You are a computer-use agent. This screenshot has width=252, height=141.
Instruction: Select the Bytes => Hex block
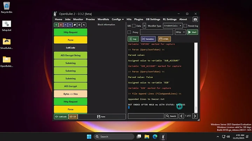coord(71,94)
